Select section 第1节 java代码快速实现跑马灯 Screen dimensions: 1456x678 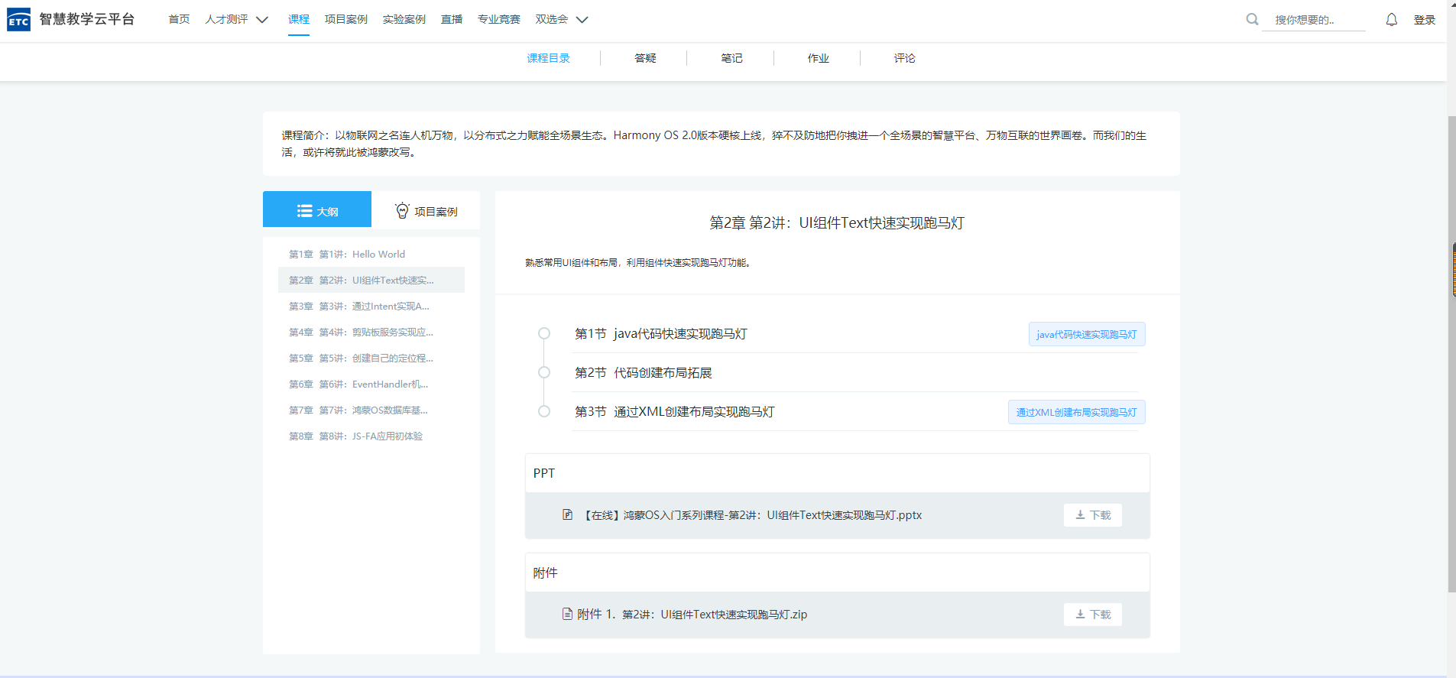point(661,333)
